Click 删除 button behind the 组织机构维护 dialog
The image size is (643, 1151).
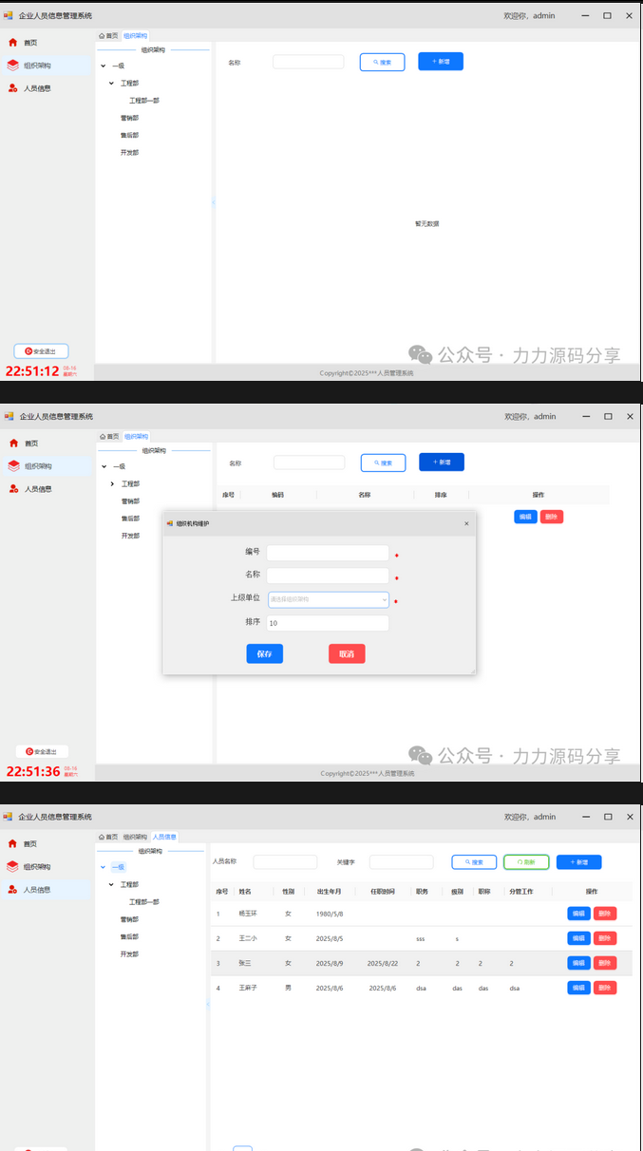(552, 517)
